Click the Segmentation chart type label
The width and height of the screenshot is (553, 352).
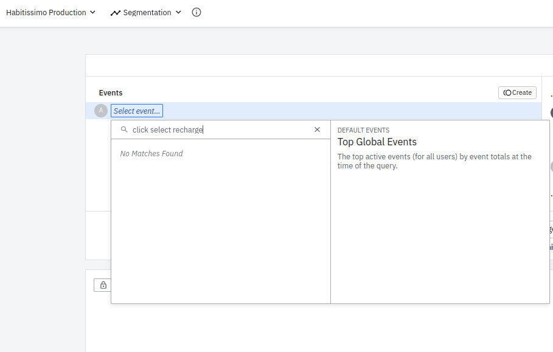[147, 12]
